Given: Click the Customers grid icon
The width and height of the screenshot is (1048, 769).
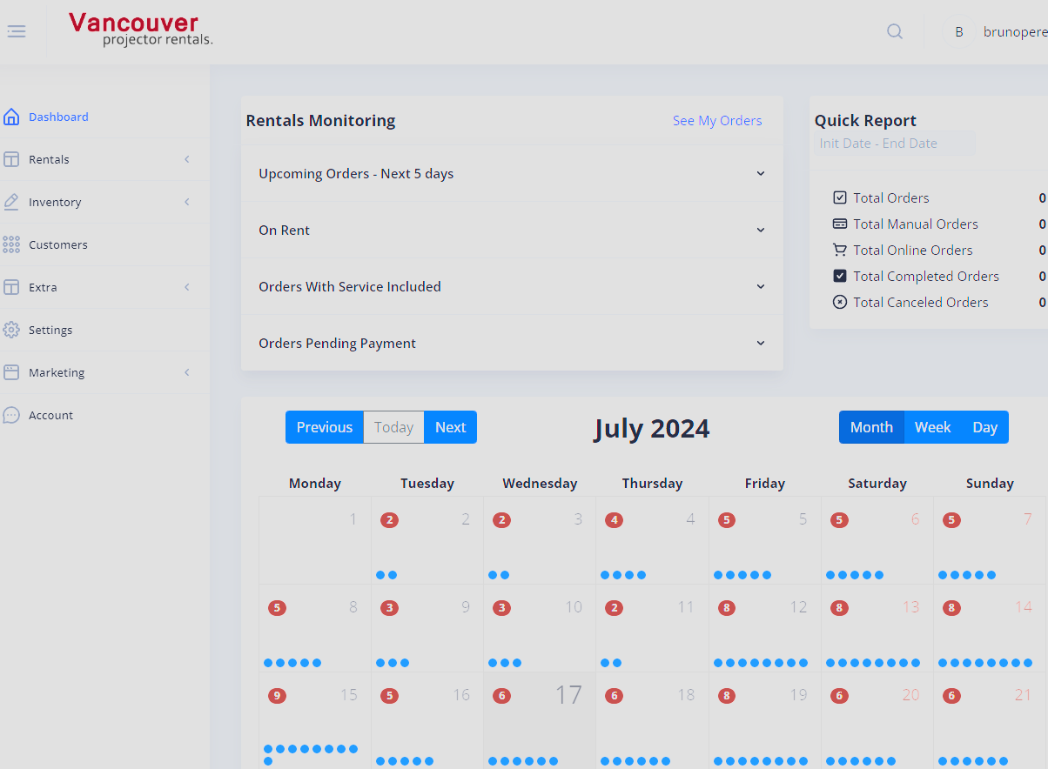Looking at the screenshot, I should pyautogui.click(x=11, y=244).
